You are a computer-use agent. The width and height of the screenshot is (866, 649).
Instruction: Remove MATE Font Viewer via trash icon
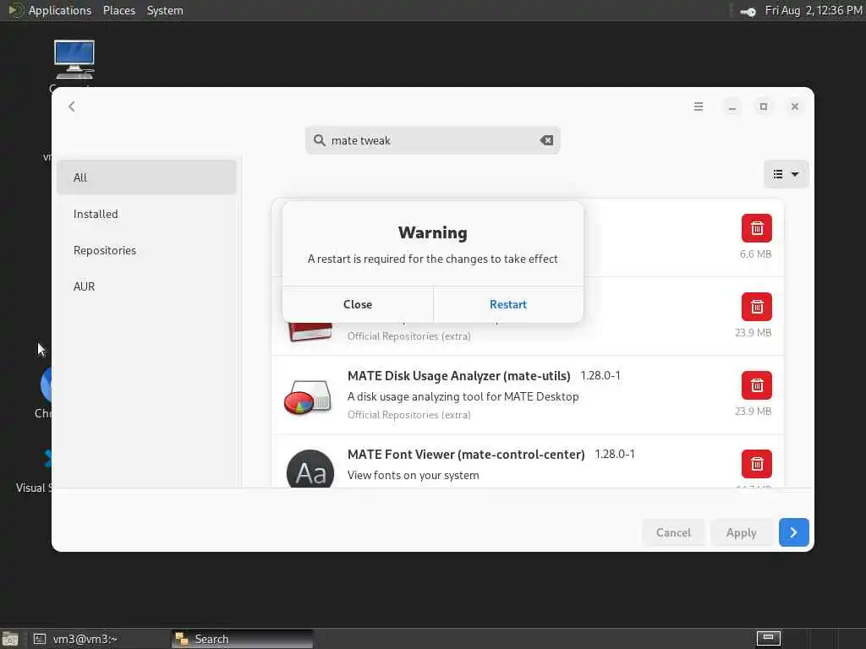(757, 464)
